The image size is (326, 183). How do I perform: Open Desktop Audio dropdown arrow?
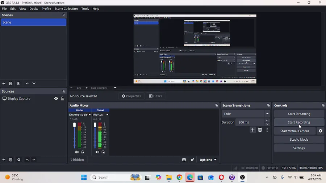tap(89, 115)
